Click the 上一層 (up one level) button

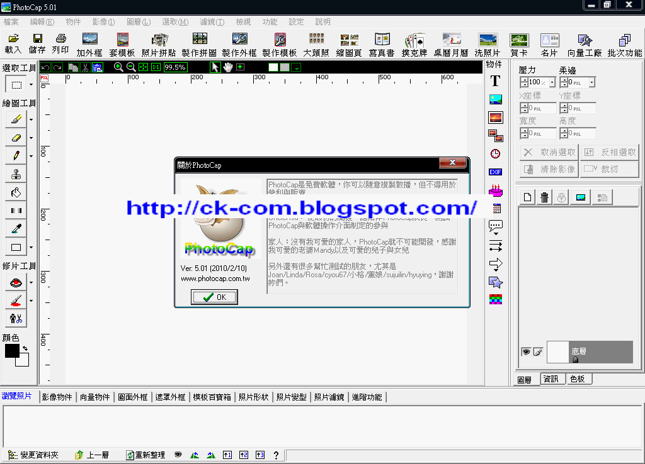coord(92,455)
